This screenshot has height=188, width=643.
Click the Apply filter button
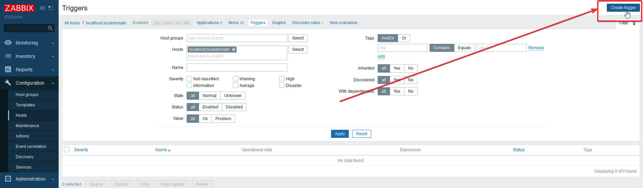coord(340,134)
